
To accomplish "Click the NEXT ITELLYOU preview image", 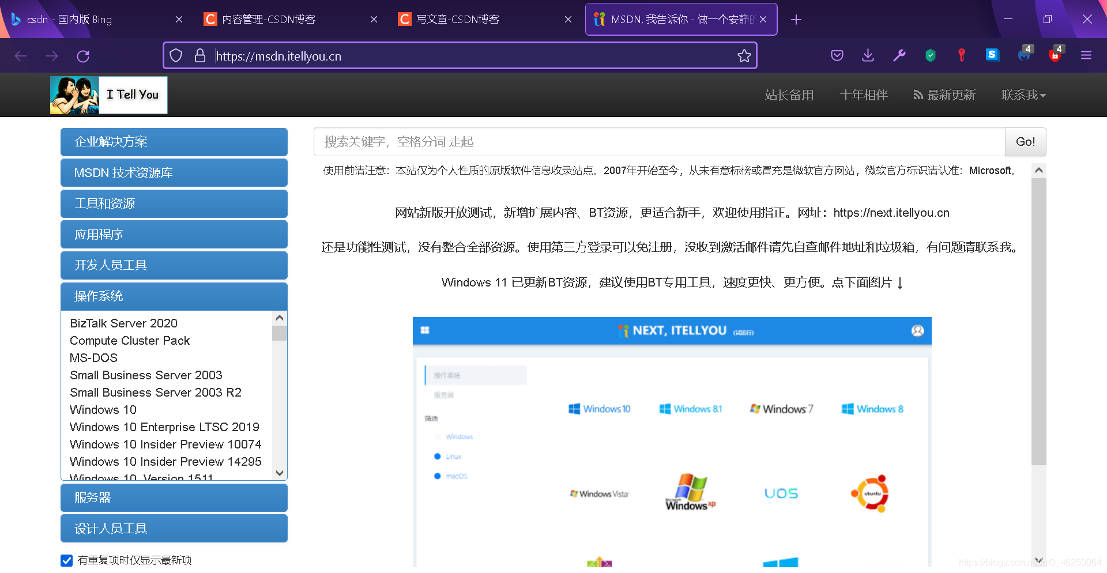I will pos(672,442).
